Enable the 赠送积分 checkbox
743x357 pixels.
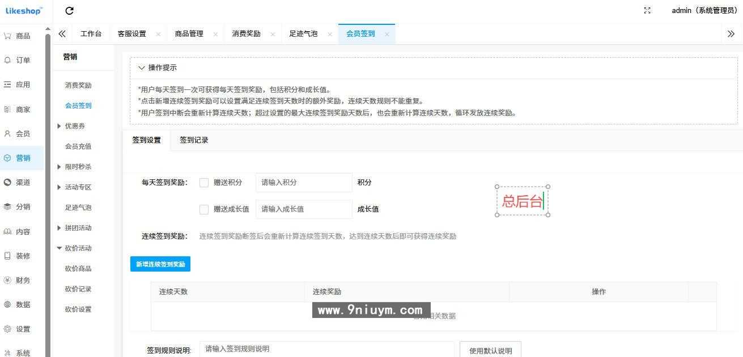[204, 182]
